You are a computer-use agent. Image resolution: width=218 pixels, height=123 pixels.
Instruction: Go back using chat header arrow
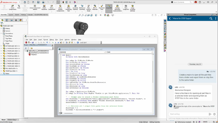point(170,18)
